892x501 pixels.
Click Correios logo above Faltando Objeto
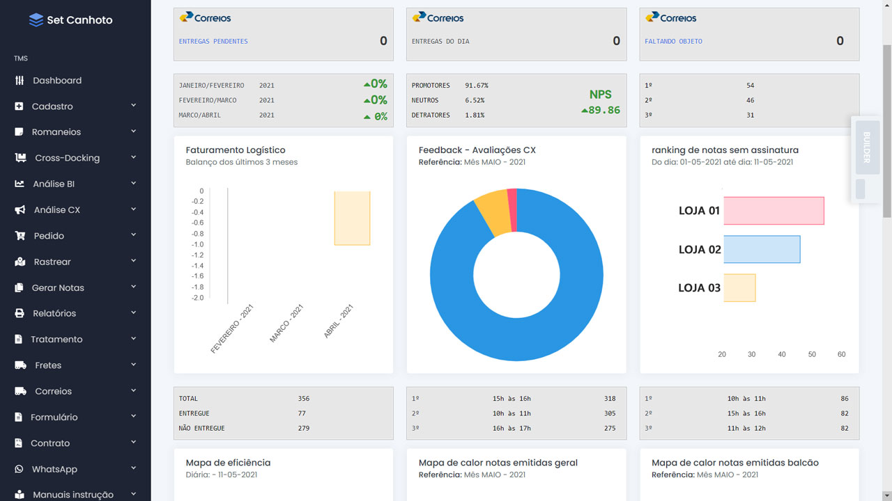click(670, 18)
